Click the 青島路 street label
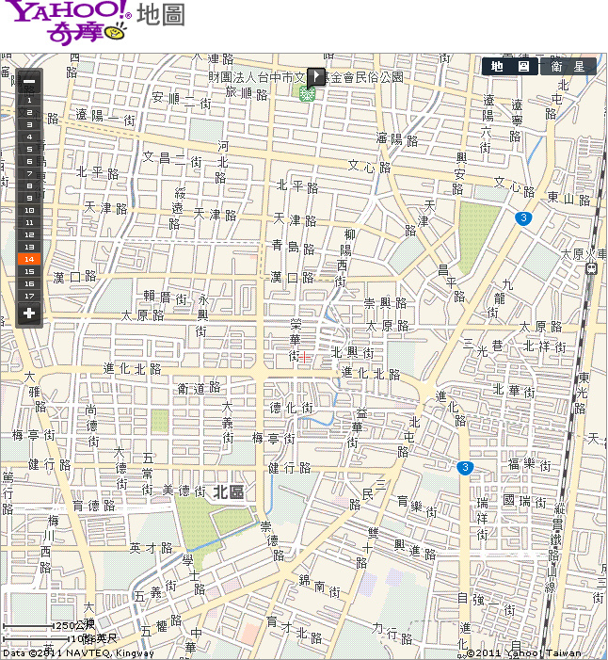Image resolution: width=608 pixels, height=660 pixels. click(294, 247)
